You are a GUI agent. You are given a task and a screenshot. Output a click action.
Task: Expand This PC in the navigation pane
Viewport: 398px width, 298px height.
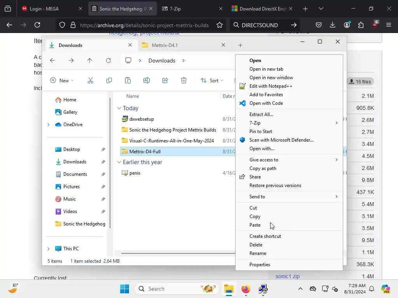(49, 249)
